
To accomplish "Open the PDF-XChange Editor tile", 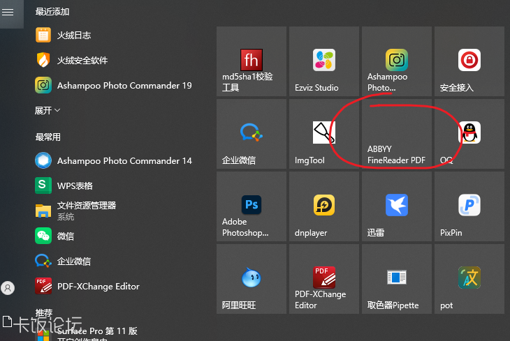I will point(324,279).
